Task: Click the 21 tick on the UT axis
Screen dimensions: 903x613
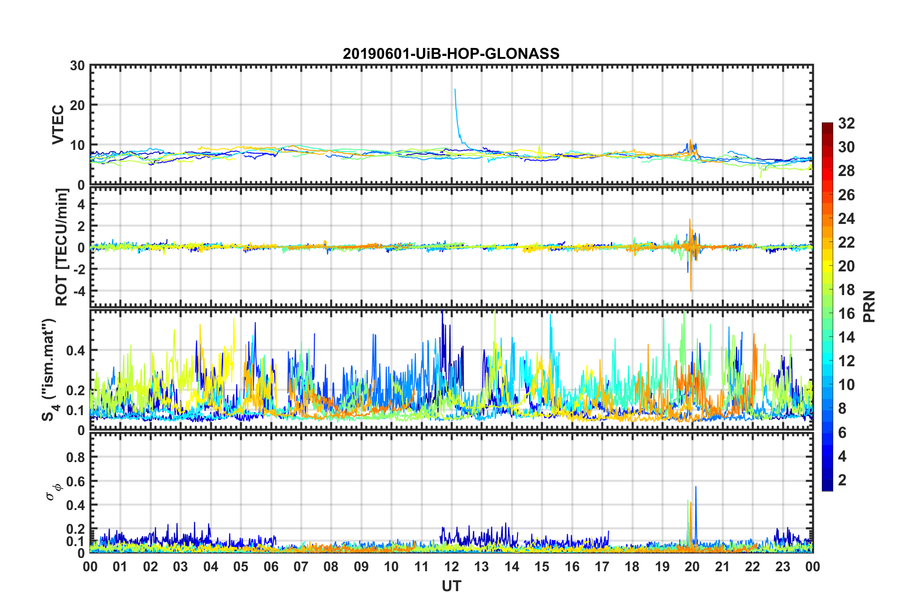Action: click(723, 567)
